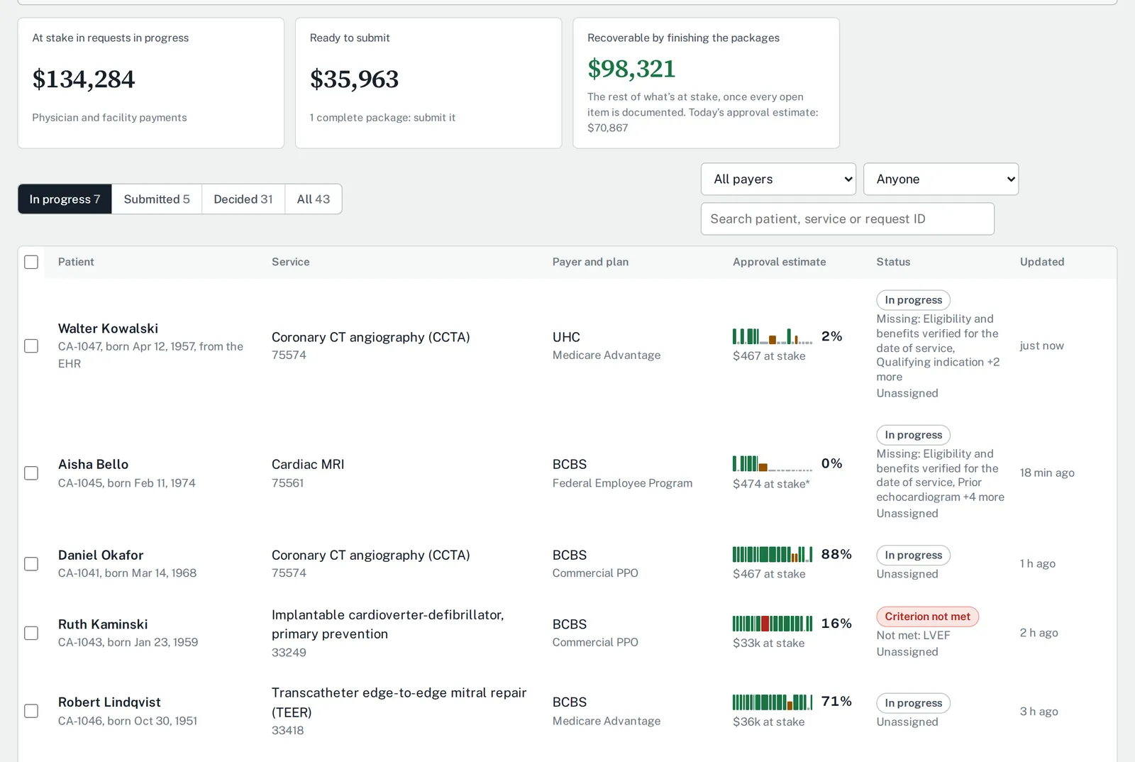Click the Updated column header
The image size is (1135, 762).
[x=1042, y=262]
